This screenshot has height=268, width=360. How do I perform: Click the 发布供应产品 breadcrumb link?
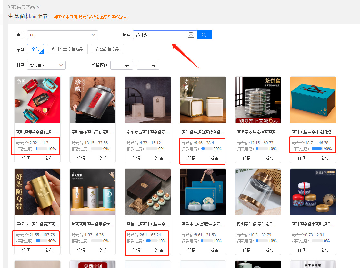[x=21, y=7]
